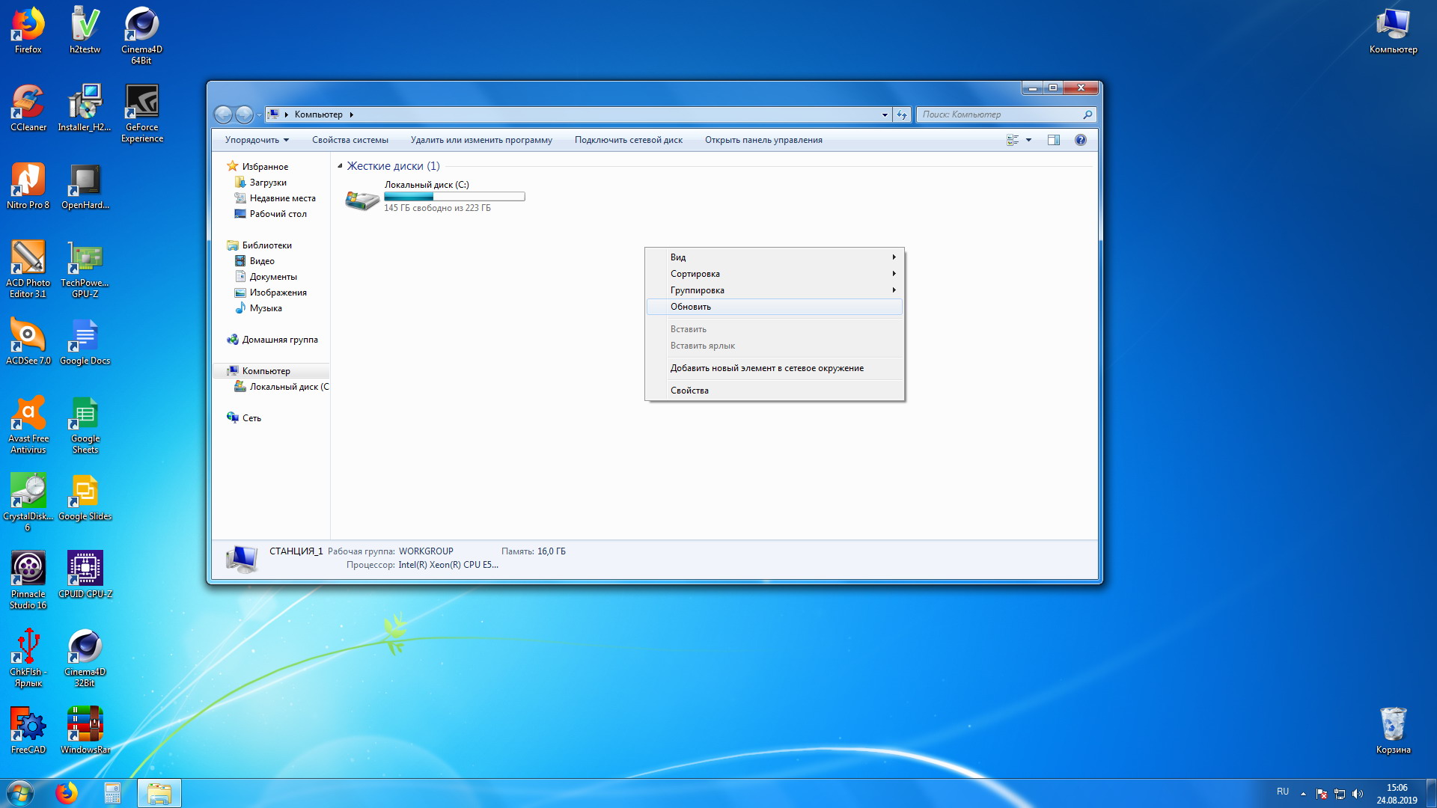Click the Explorer help question-mark icon
This screenshot has height=808, width=1437.
click(x=1080, y=140)
